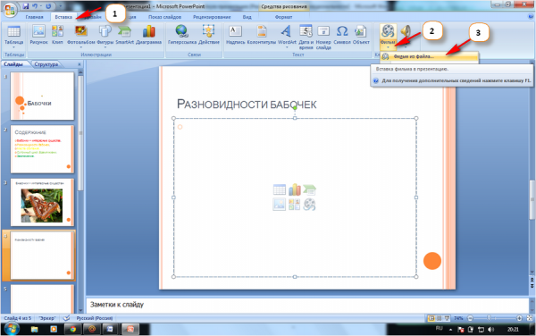Open the Показ слайдов tab
This screenshot has width=536, height=336.
coord(164,17)
